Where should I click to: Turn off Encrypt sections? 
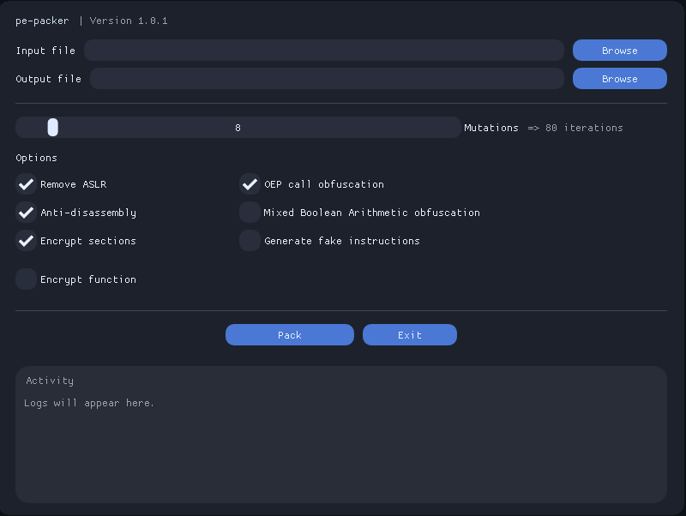pos(27,241)
